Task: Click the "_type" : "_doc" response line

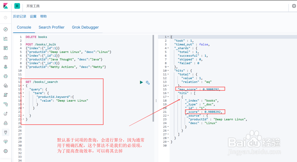Action: coord(200,104)
